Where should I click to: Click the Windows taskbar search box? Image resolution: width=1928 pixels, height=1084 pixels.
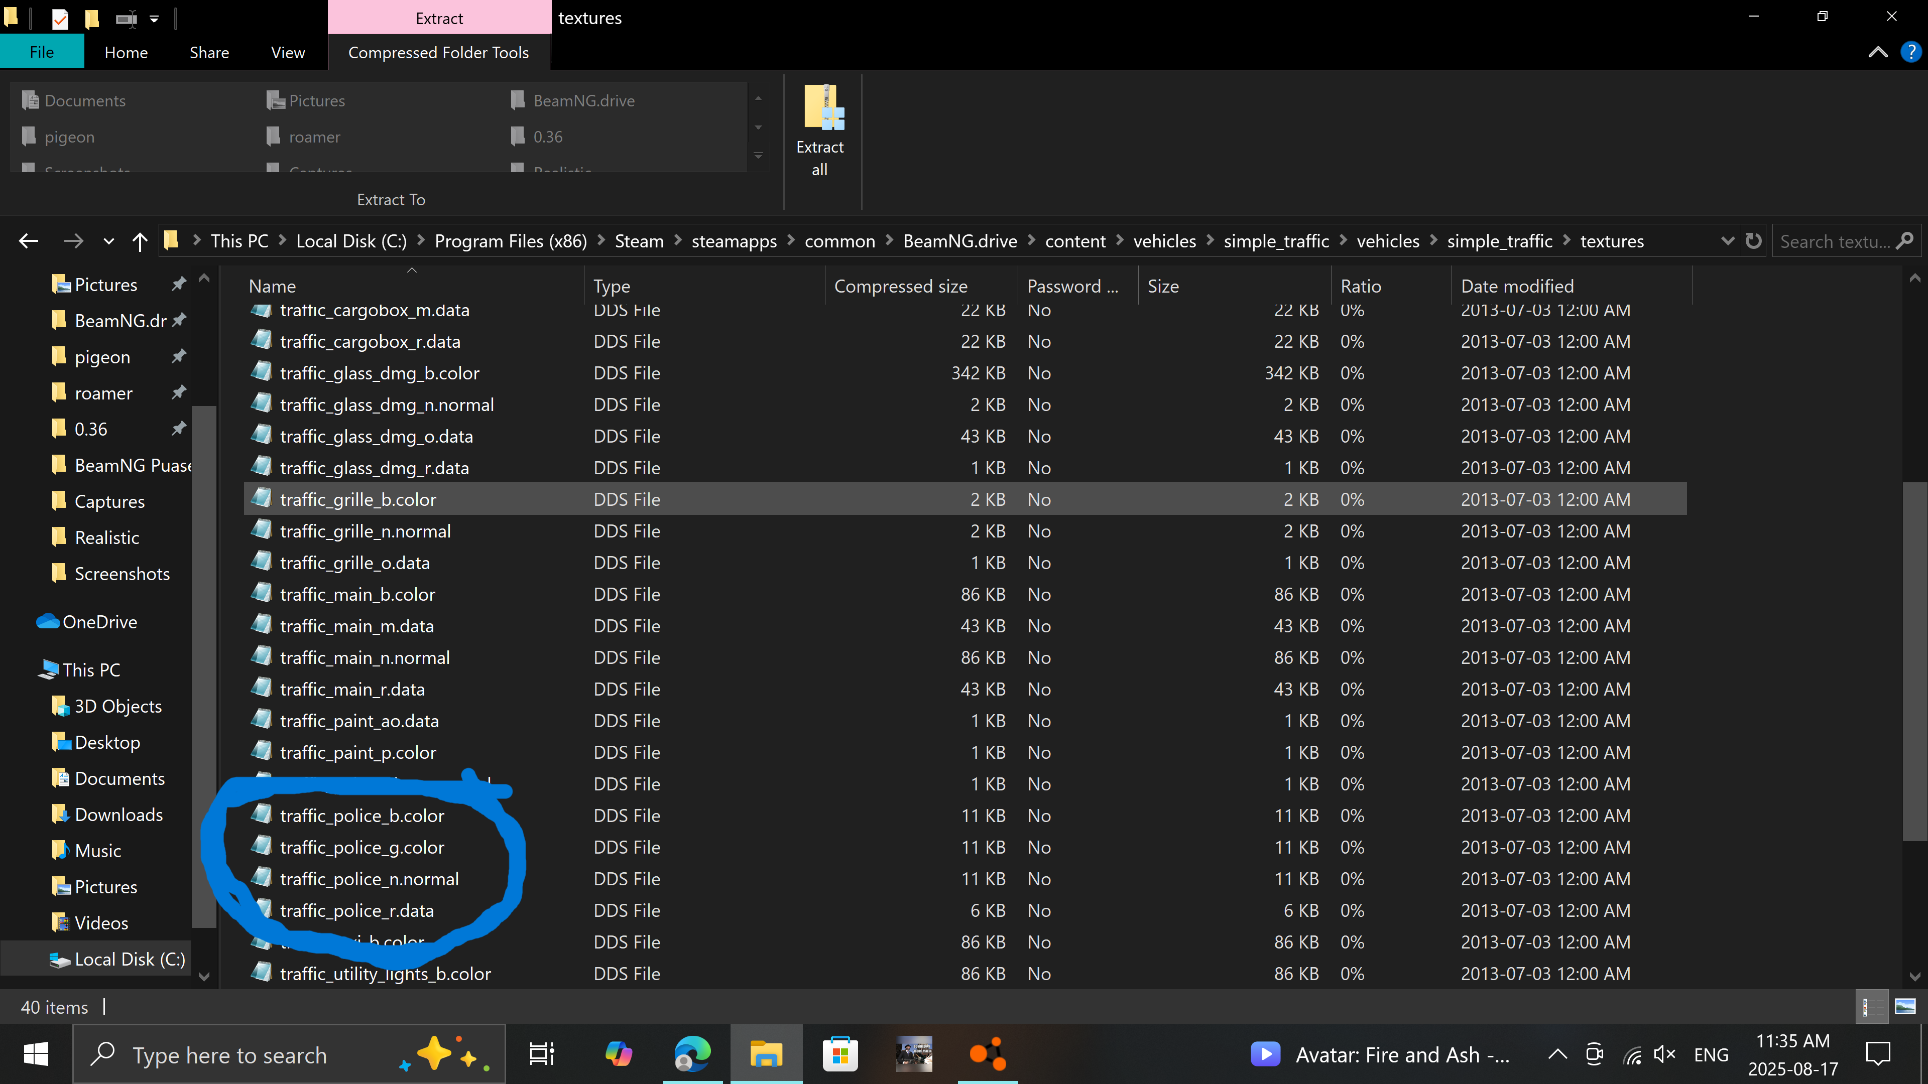289,1055
